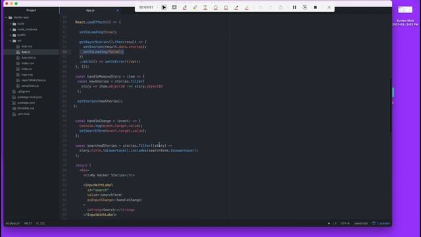Collapse the starter-app root folder
This screenshot has height=237, width=421.
tap(6, 18)
